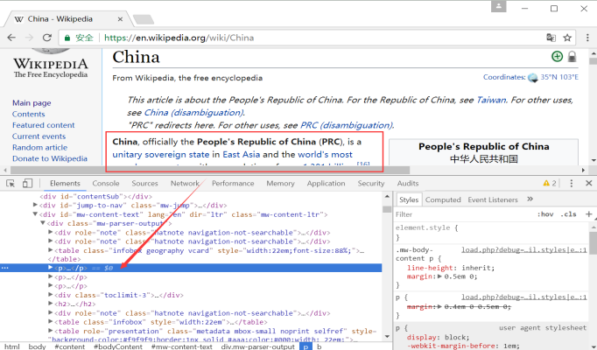This screenshot has width=597, height=350.
Task: Click the green secure padlock icon
Action: point(67,38)
